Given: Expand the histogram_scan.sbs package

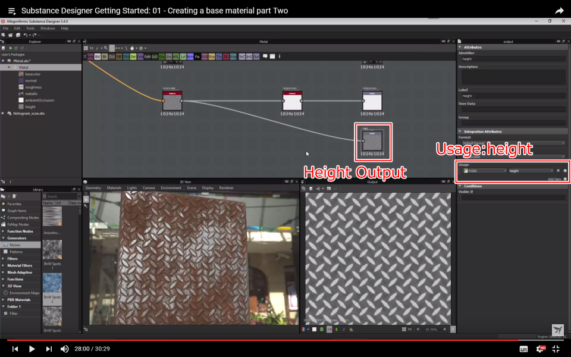Looking at the screenshot, I should tap(4, 113).
